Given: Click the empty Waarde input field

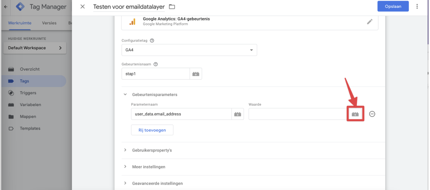Looking at the screenshot, I should pyautogui.click(x=297, y=114).
